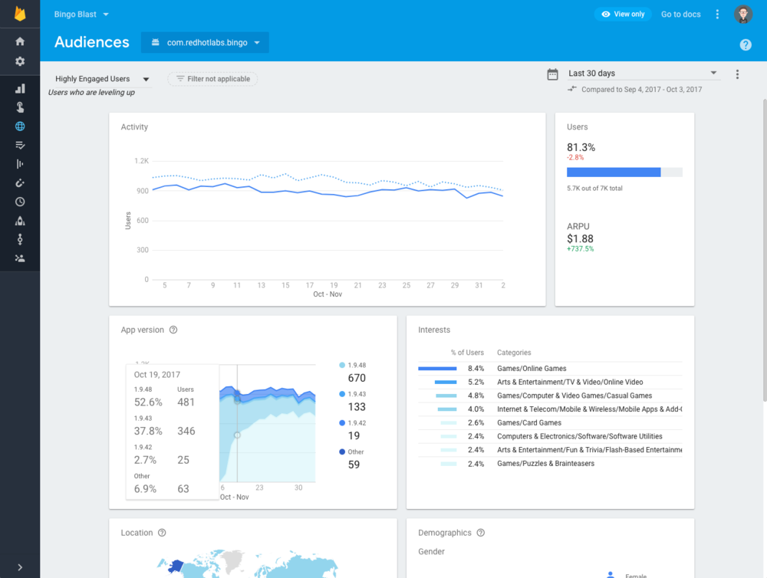Open the rocket icon in sidebar
767x578 pixels.
[x=20, y=221]
